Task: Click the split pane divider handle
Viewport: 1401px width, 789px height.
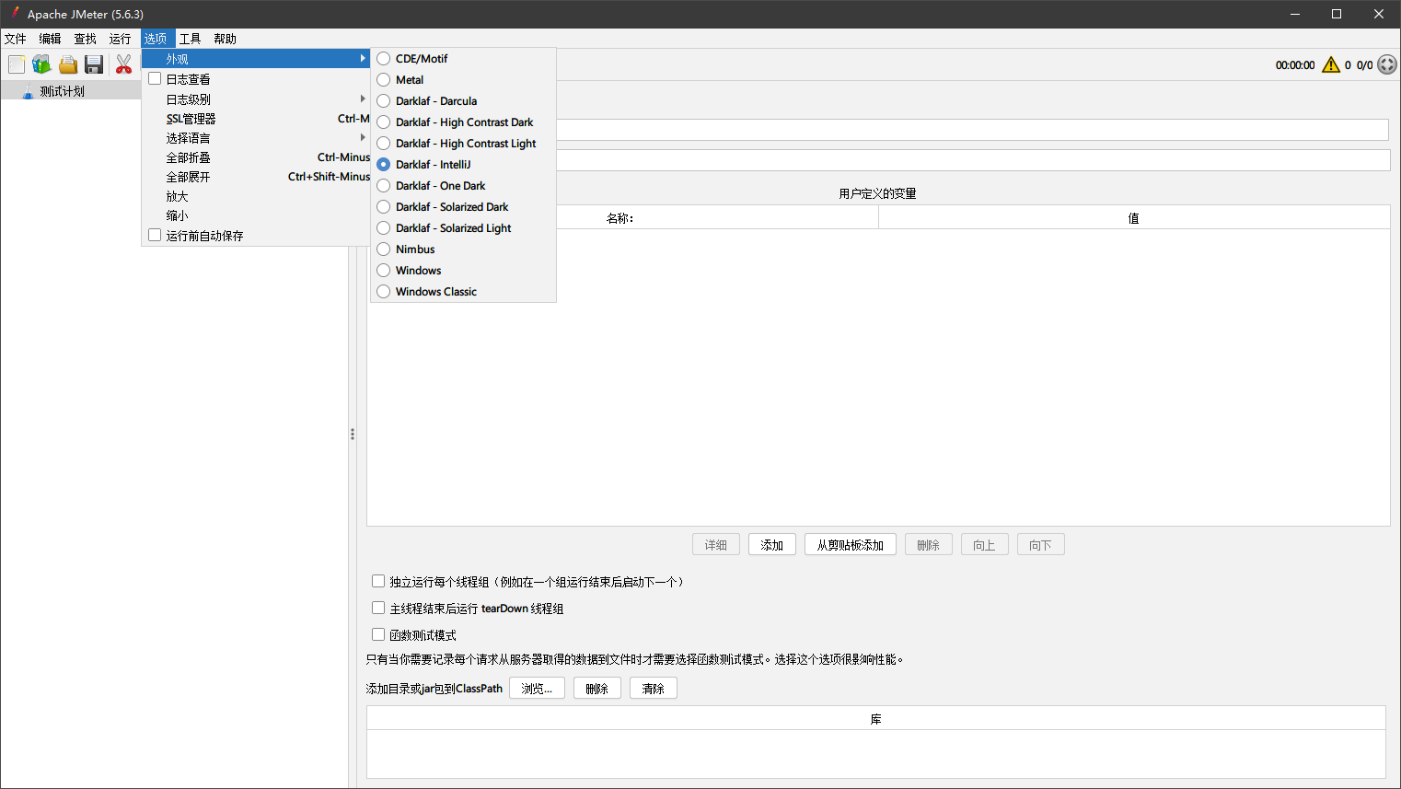Action: tap(353, 434)
